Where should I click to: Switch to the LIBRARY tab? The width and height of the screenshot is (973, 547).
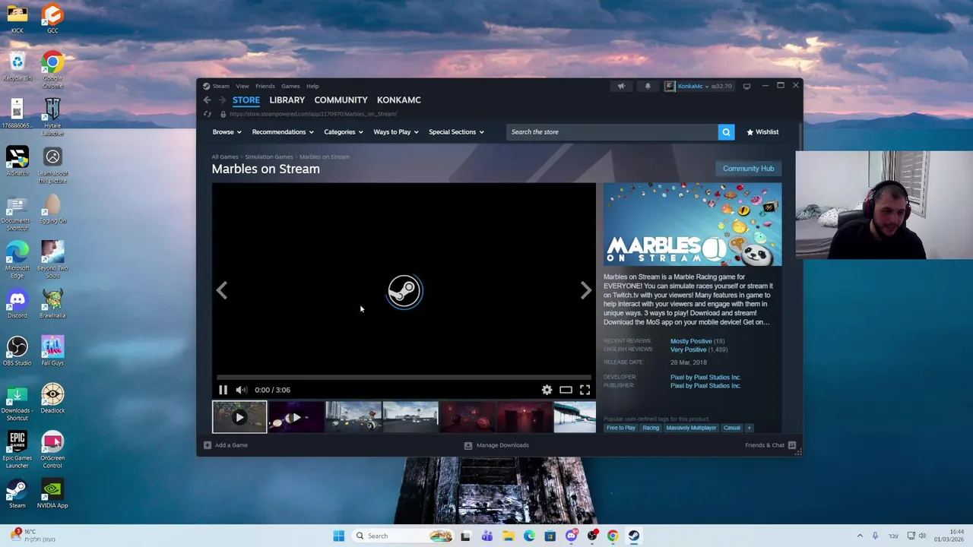pyautogui.click(x=287, y=100)
